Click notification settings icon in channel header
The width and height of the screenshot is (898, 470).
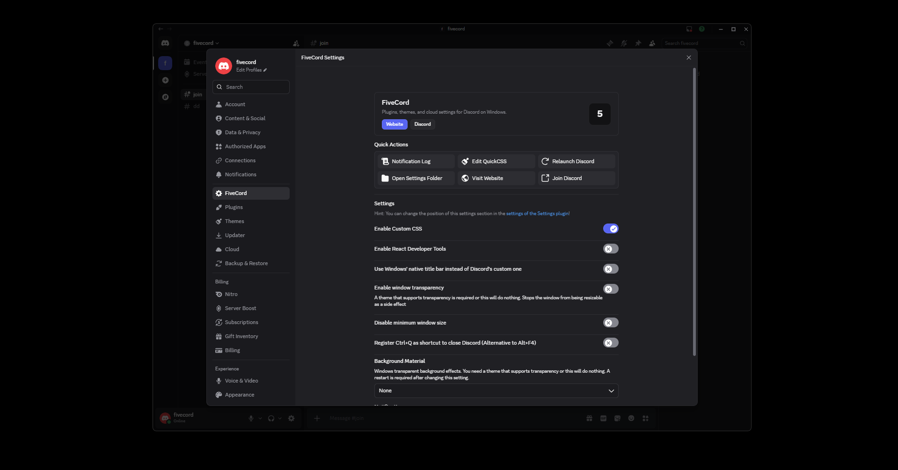click(624, 43)
